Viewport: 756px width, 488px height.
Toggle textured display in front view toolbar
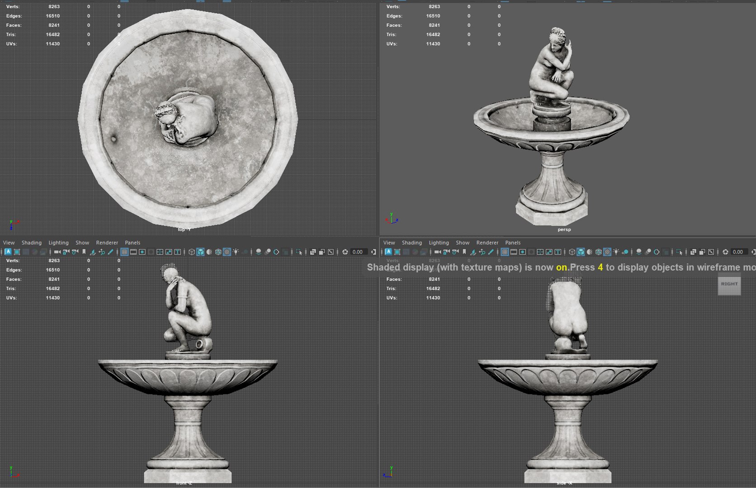[227, 252]
